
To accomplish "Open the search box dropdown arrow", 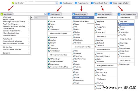I will [x=45, y=14].
